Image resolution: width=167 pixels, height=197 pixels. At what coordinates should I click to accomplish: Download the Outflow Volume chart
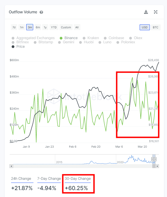pos(146,12)
